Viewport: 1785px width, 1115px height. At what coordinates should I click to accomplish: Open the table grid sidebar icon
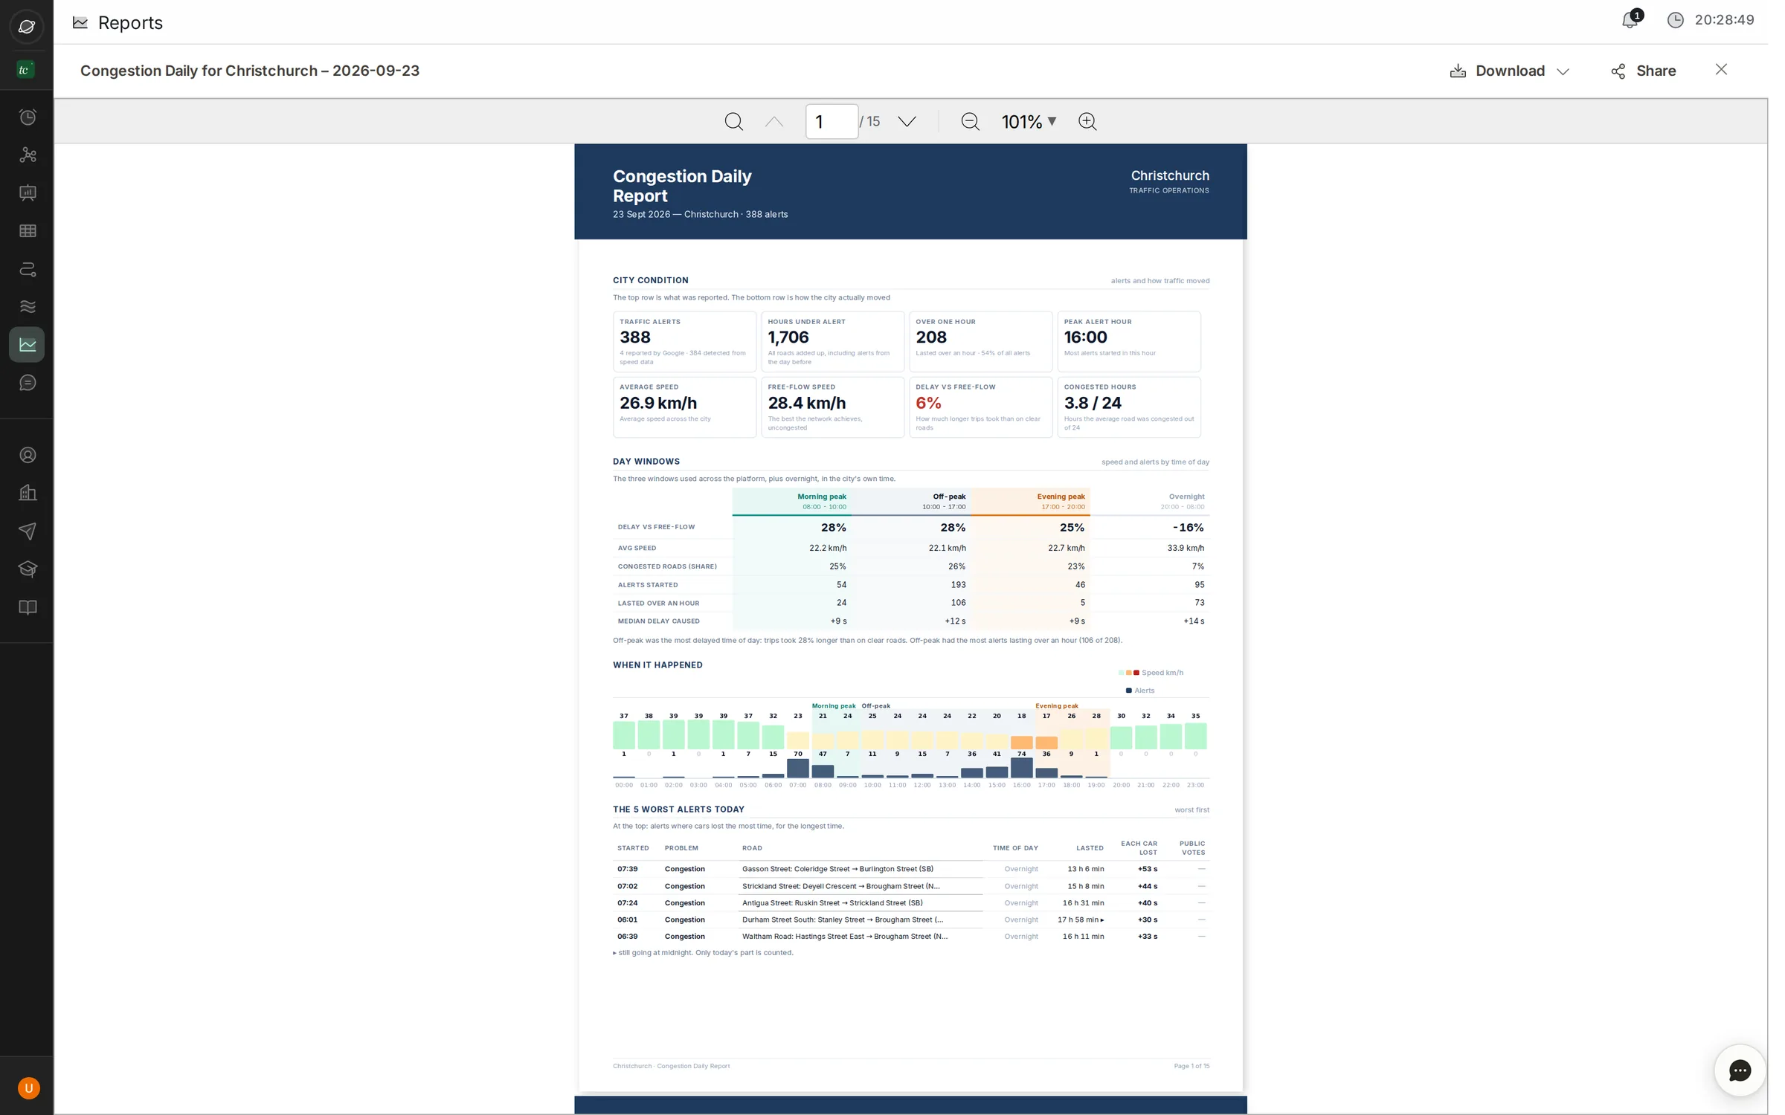28,231
